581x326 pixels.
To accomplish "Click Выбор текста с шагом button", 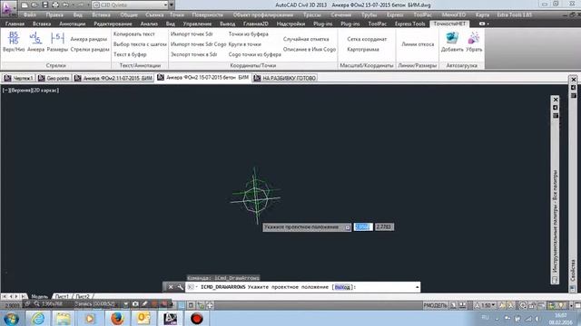I will (x=140, y=44).
